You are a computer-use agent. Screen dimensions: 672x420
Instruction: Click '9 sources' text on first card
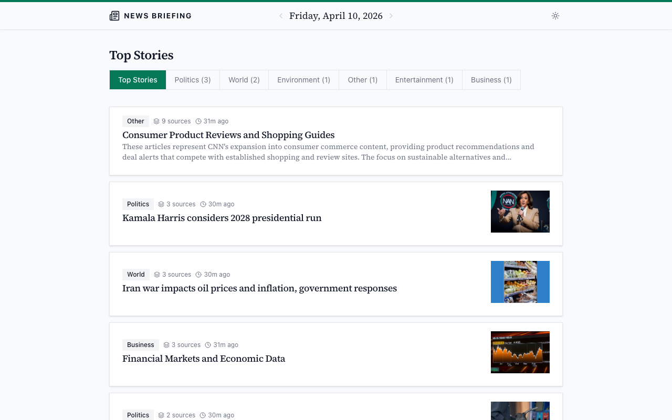176,121
